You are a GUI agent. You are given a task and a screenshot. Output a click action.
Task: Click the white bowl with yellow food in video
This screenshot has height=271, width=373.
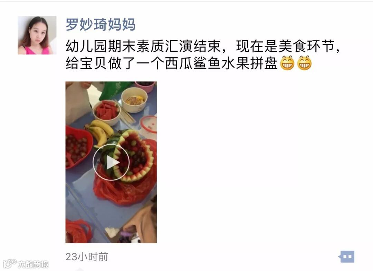134,100
